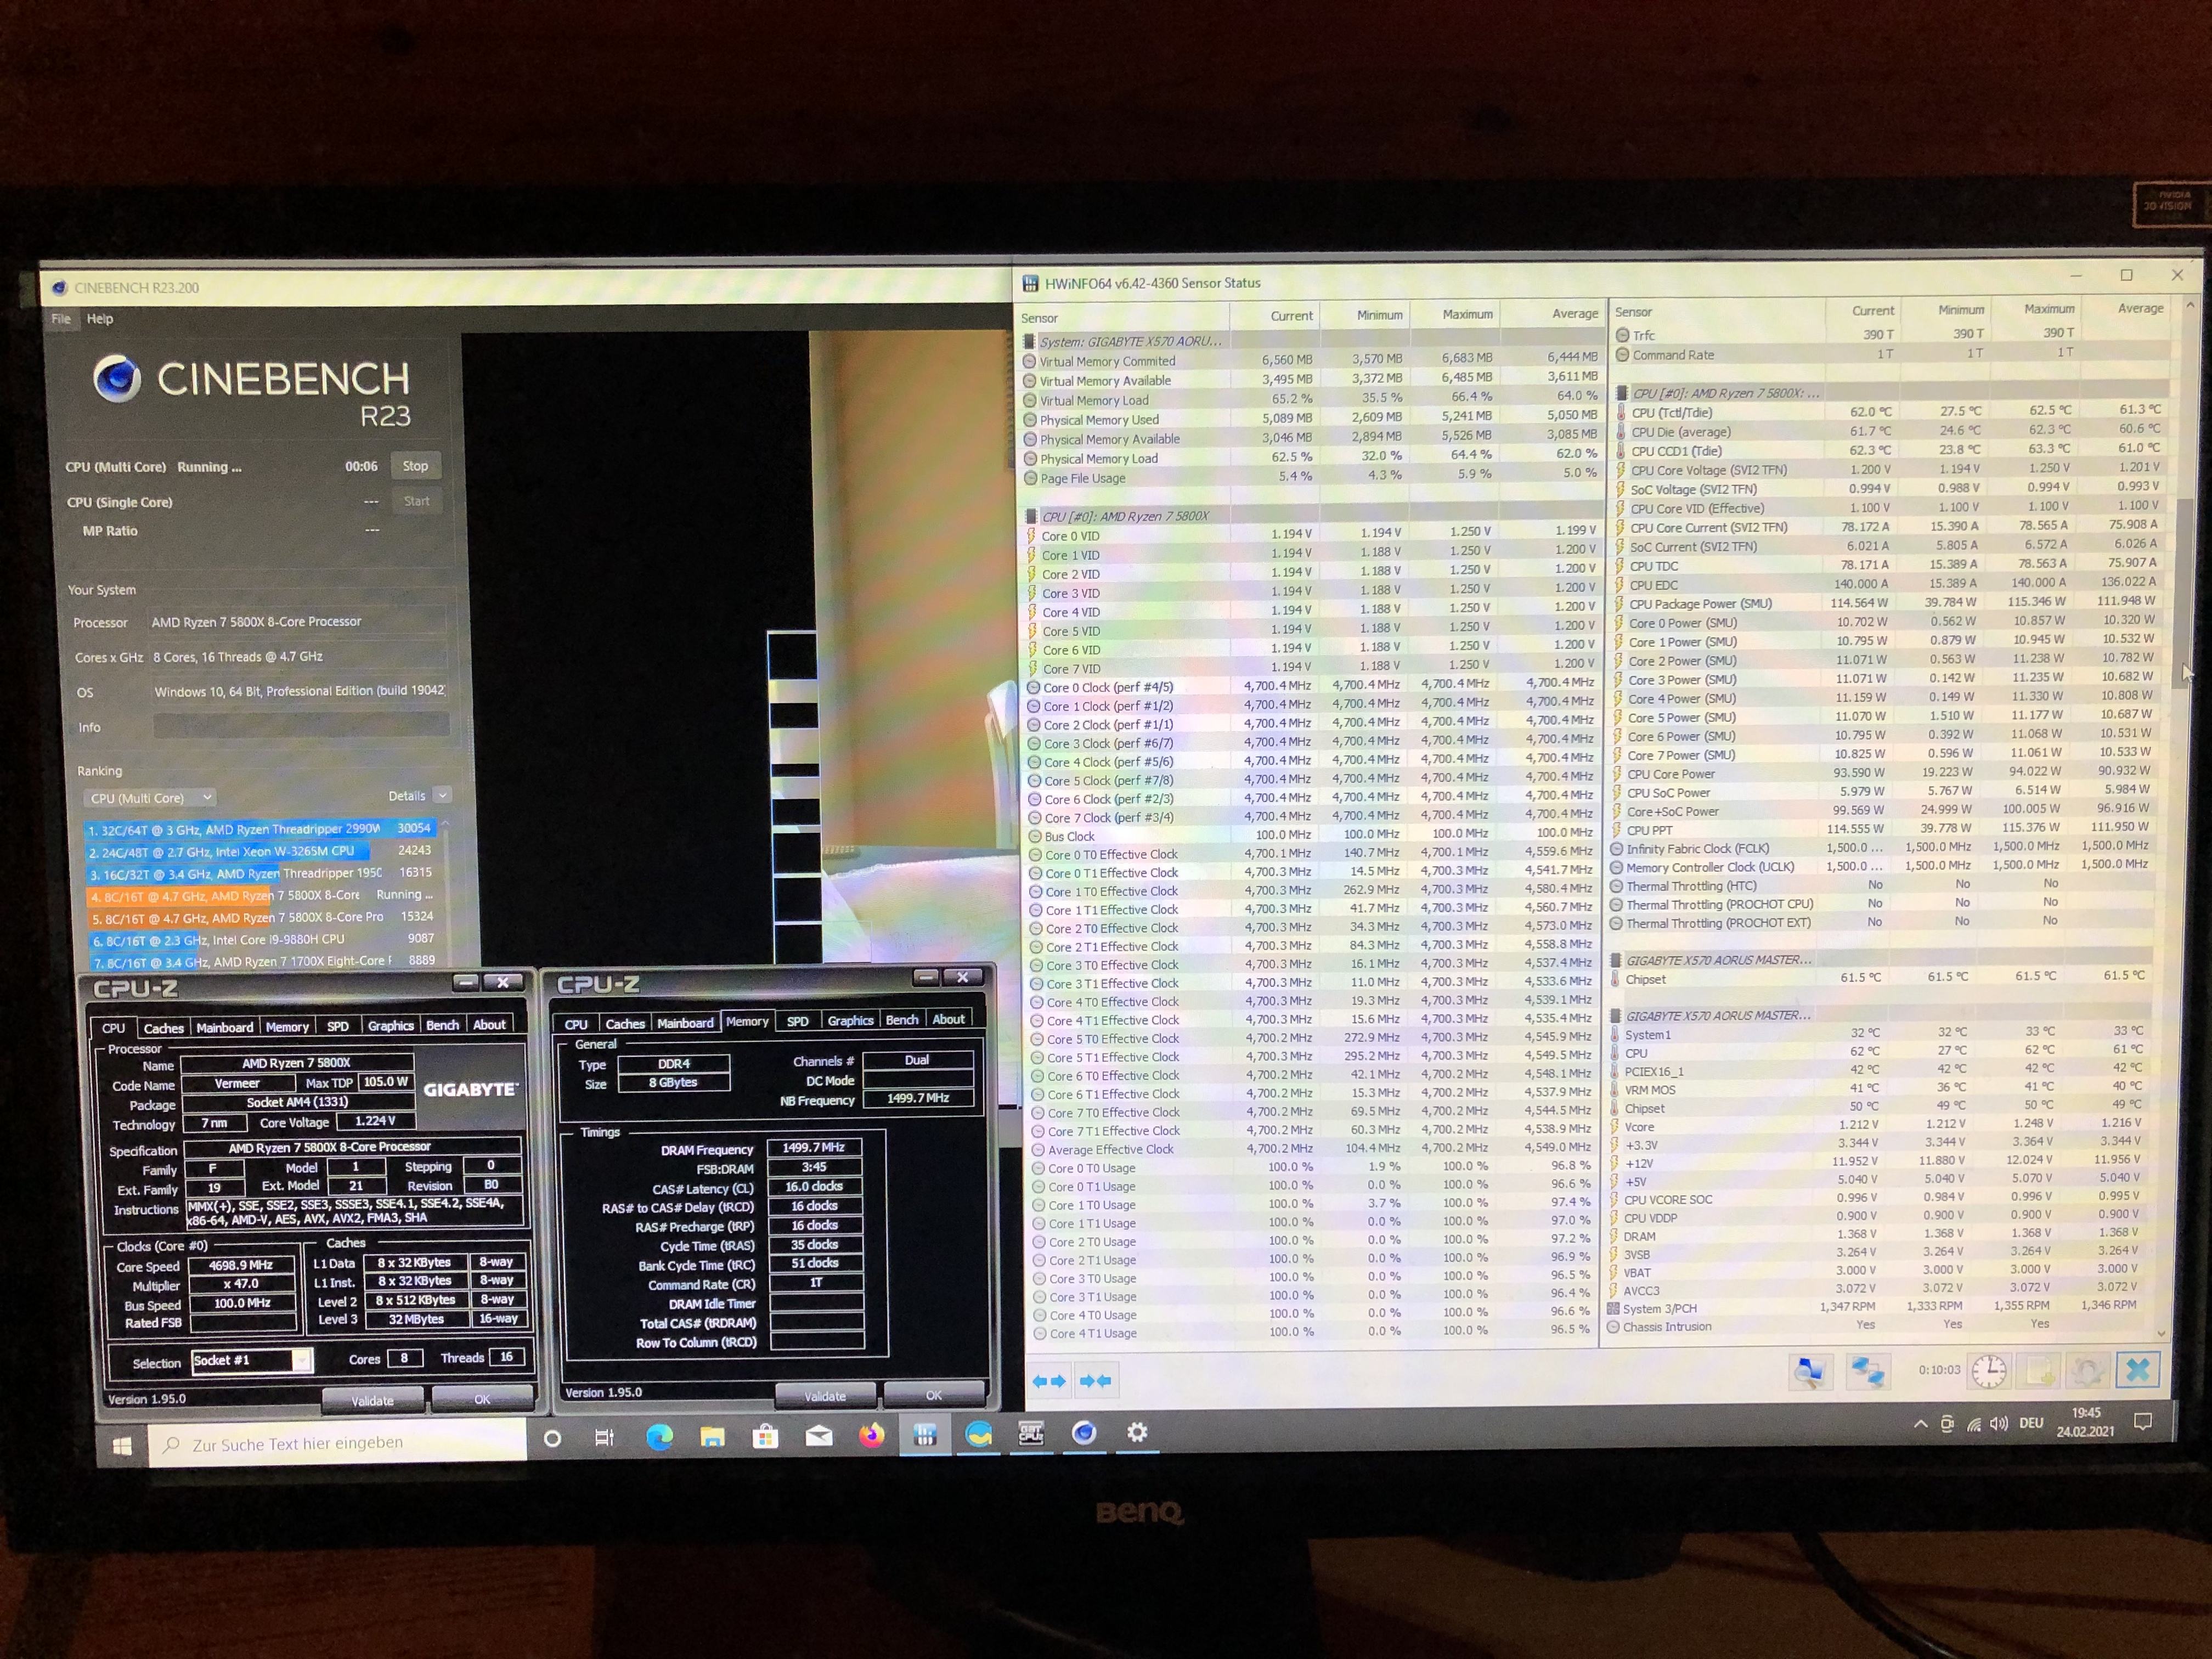2212x1659 pixels.
Task: Click the HWiNFO clock reset icon
Action: (x=1989, y=1371)
